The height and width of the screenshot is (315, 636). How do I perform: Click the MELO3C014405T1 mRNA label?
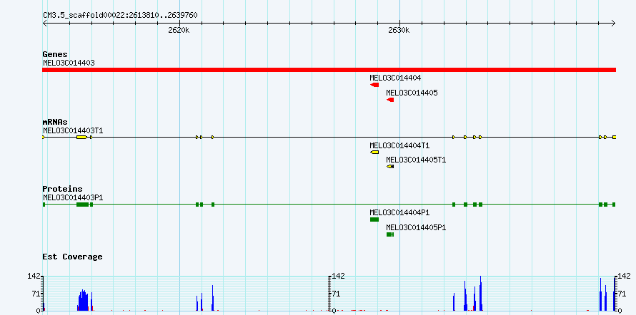[416, 160]
